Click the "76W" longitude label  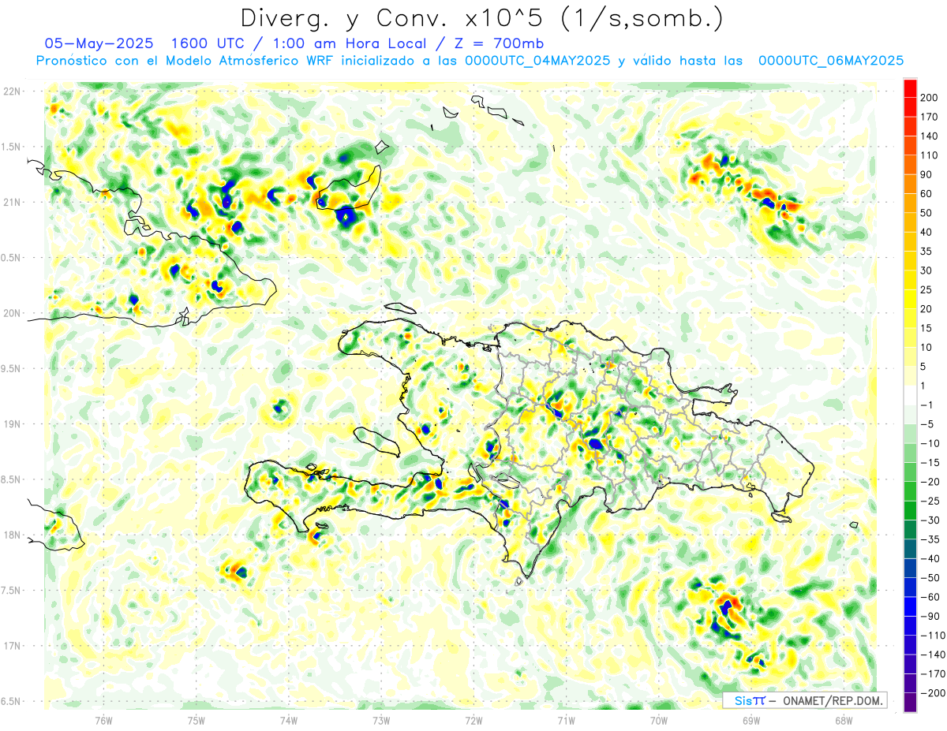tap(103, 721)
